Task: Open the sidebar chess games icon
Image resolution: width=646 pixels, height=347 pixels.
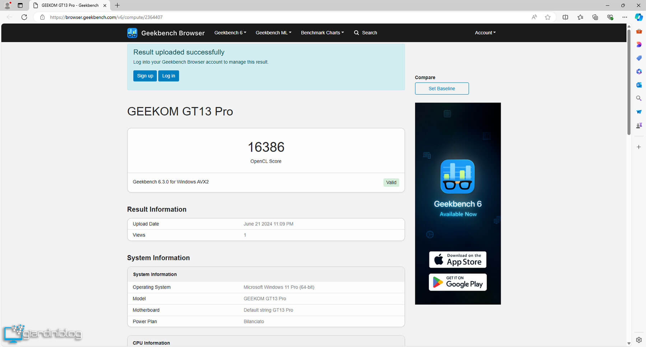Action: [639, 125]
